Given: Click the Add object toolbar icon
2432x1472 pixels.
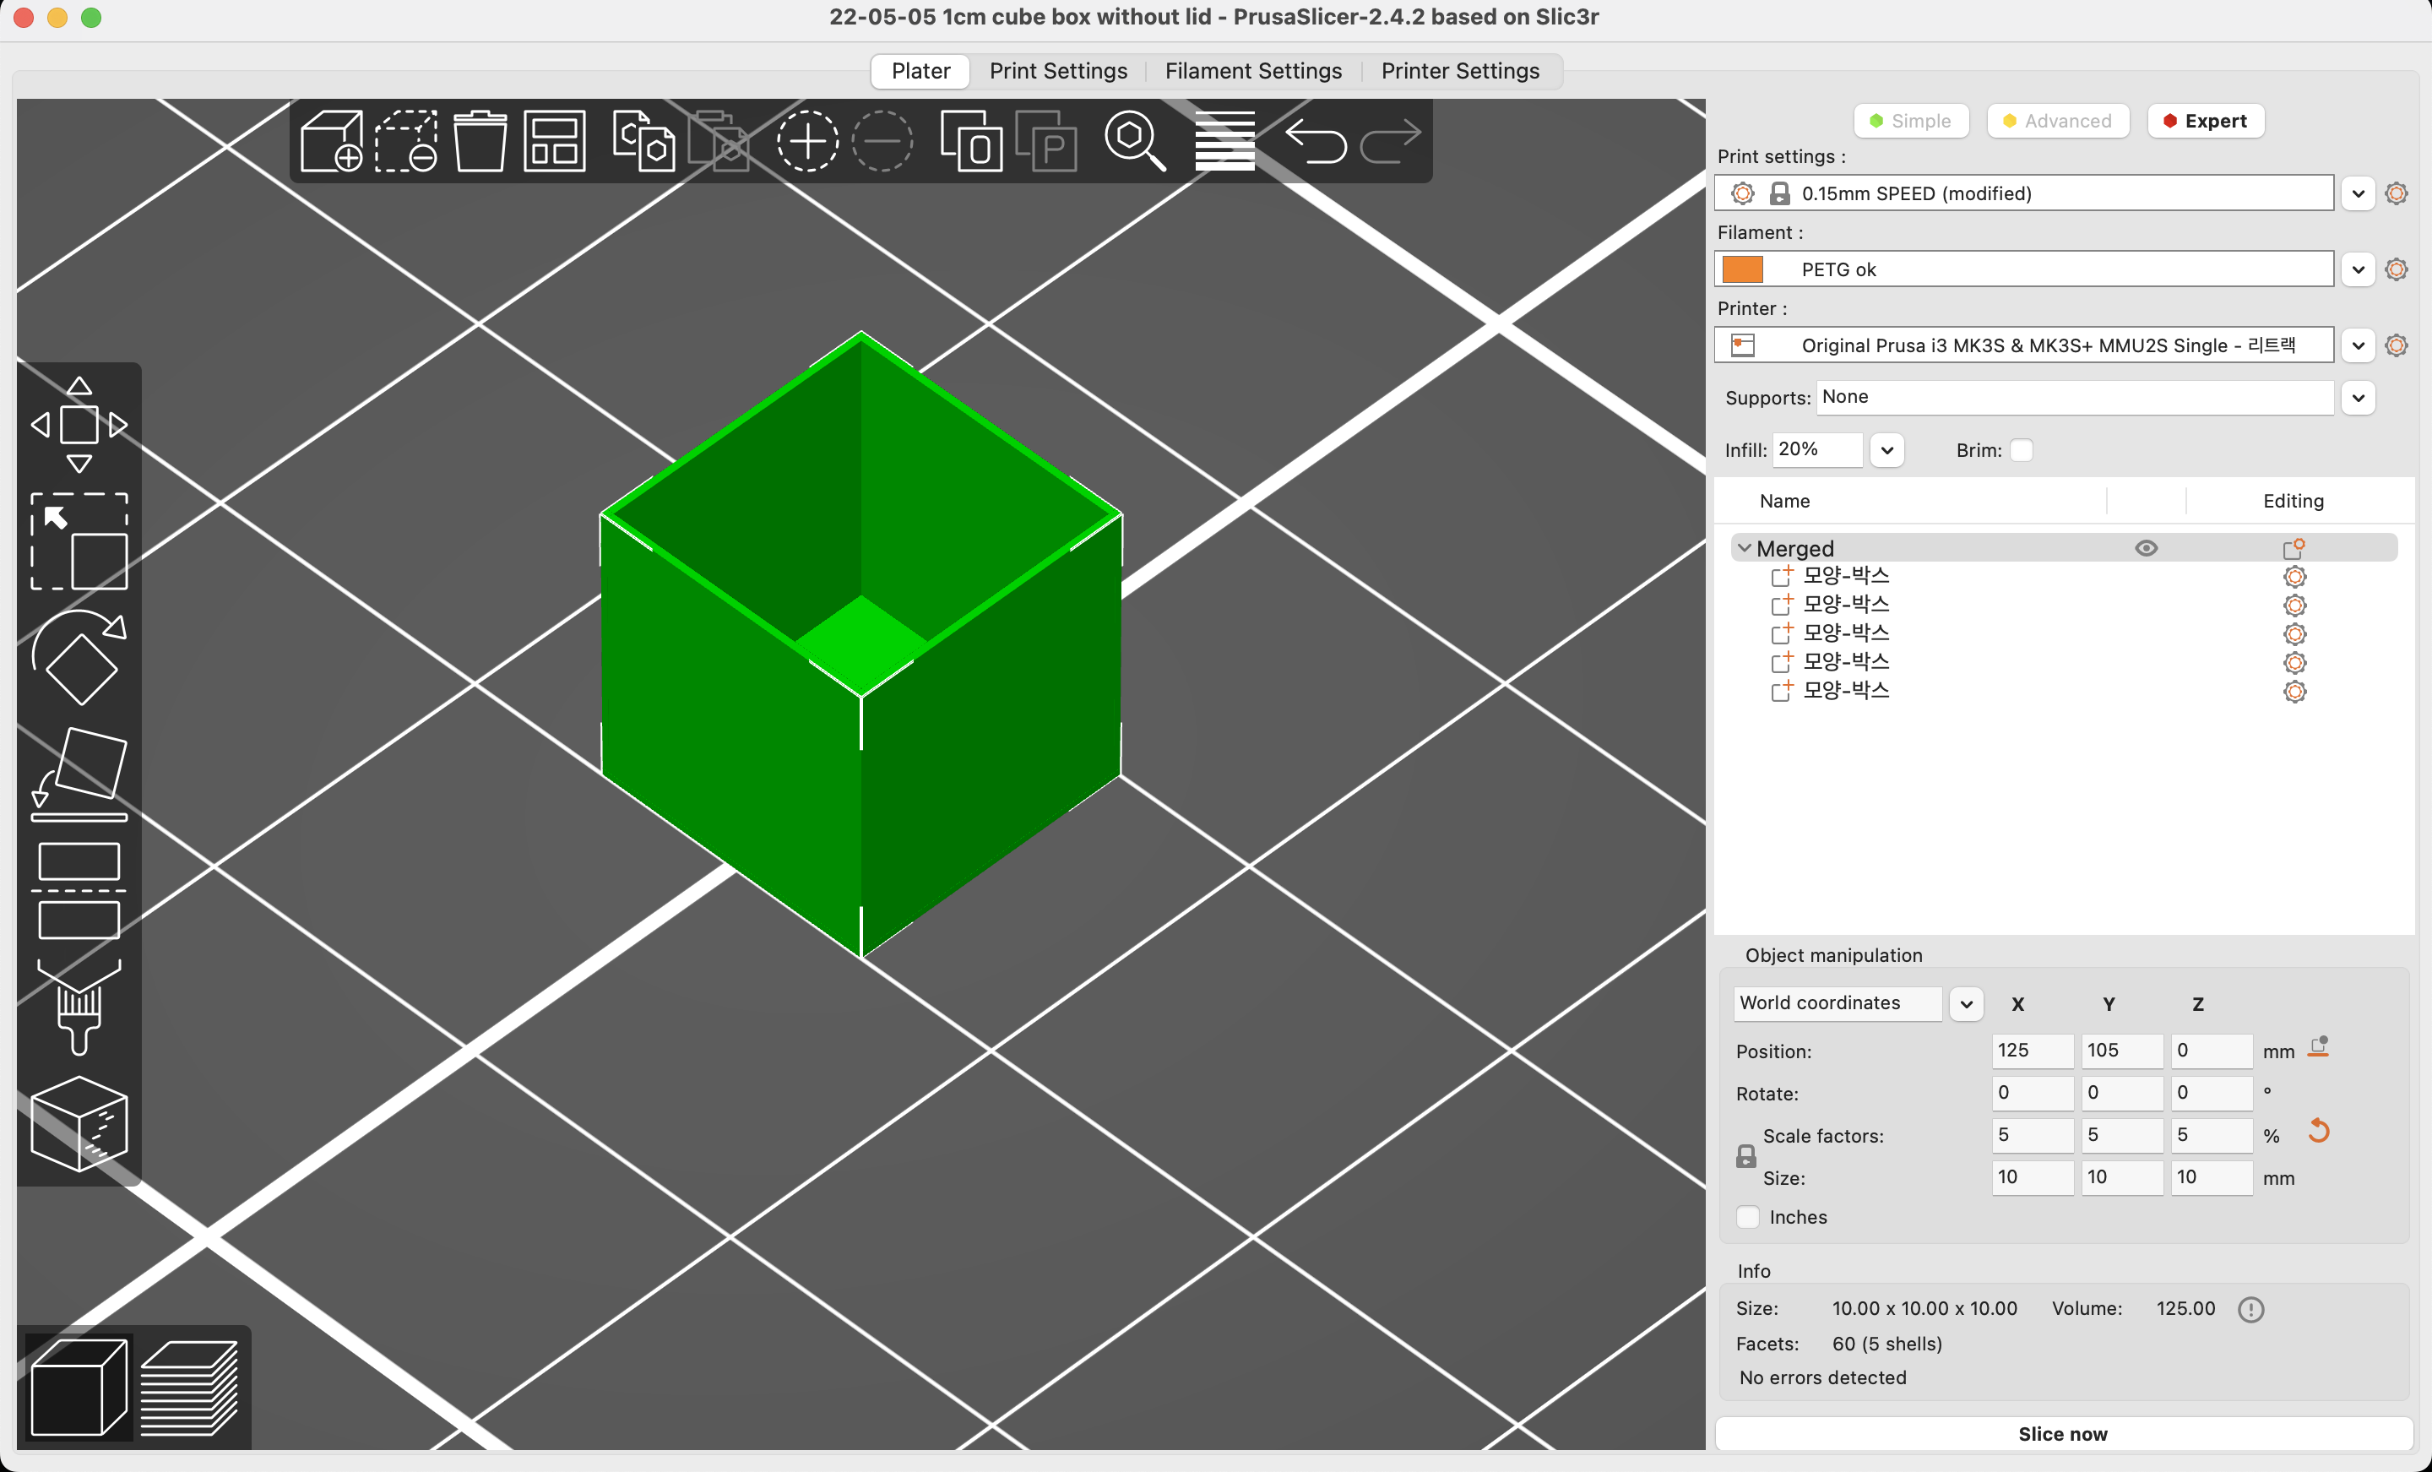Looking at the screenshot, I should 332,141.
